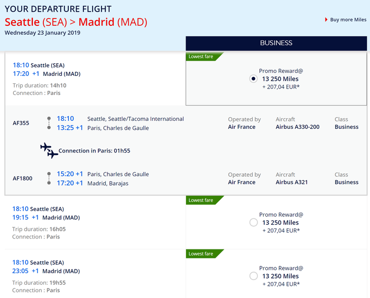Image resolution: width=370 pixels, height=298 pixels.
Task: Click the AF355 flight number
Action: pos(22,123)
